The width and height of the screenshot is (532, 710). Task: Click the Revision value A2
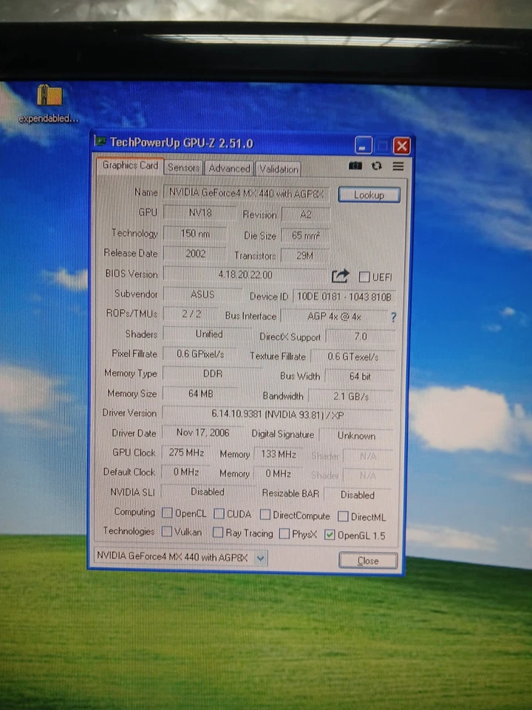pos(306,214)
